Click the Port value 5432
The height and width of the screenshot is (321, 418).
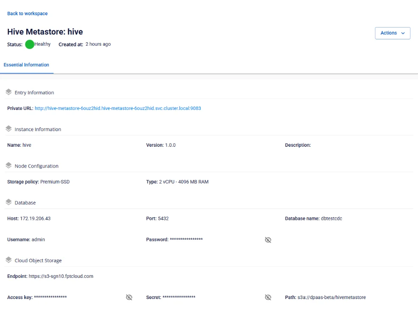click(163, 219)
